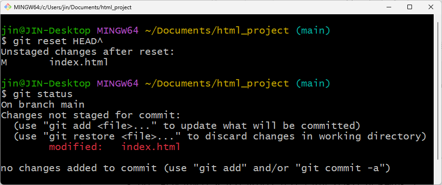Viewport: 442px width, 185px height.
Task: Click the second purple MINGW64 prompt text
Action: (x=118, y=83)
